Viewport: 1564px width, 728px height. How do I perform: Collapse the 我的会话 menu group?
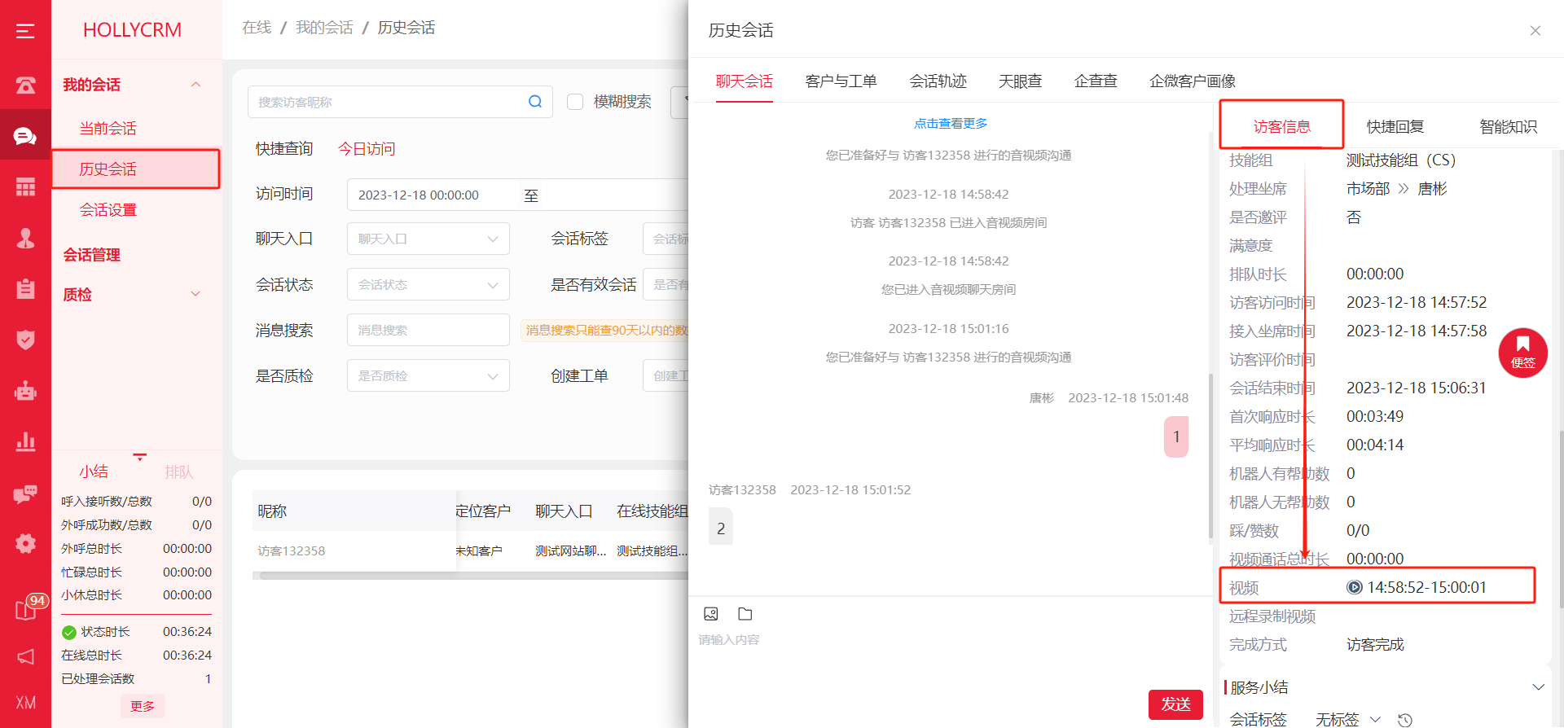pos(195,85)
